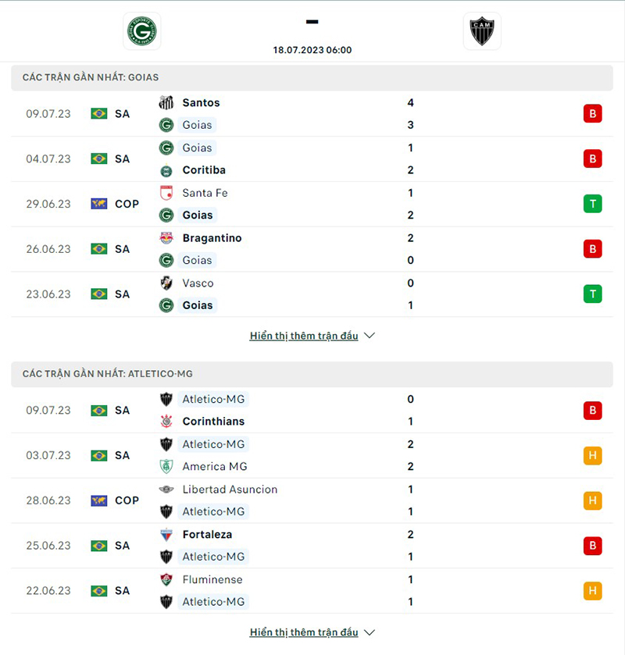This screenshot has height=655, width=625.
Task: Click the red B badge on the Santos match
Action: pyautogui.click(x=593, y=113)
